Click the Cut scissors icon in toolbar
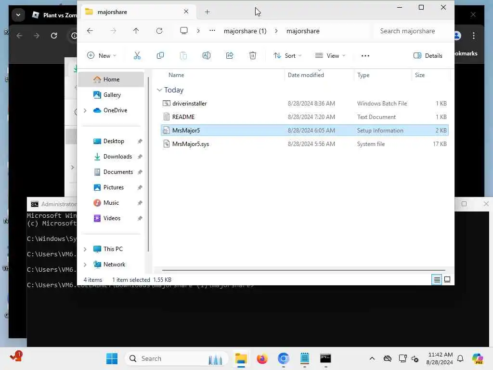 pos(137,56)
